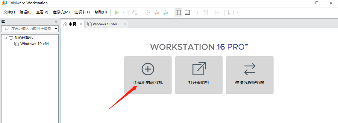Screen dimensions: 338x123
Task: Click the Revert to Snapshot toolbar icon
Action: [x=157, y=13]
